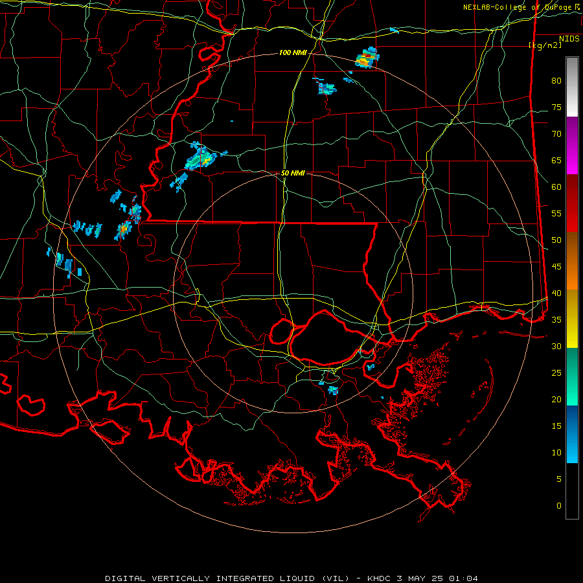583x583 pixels.
Task: Click the 10 value on the scale
Action: [556, 453]
